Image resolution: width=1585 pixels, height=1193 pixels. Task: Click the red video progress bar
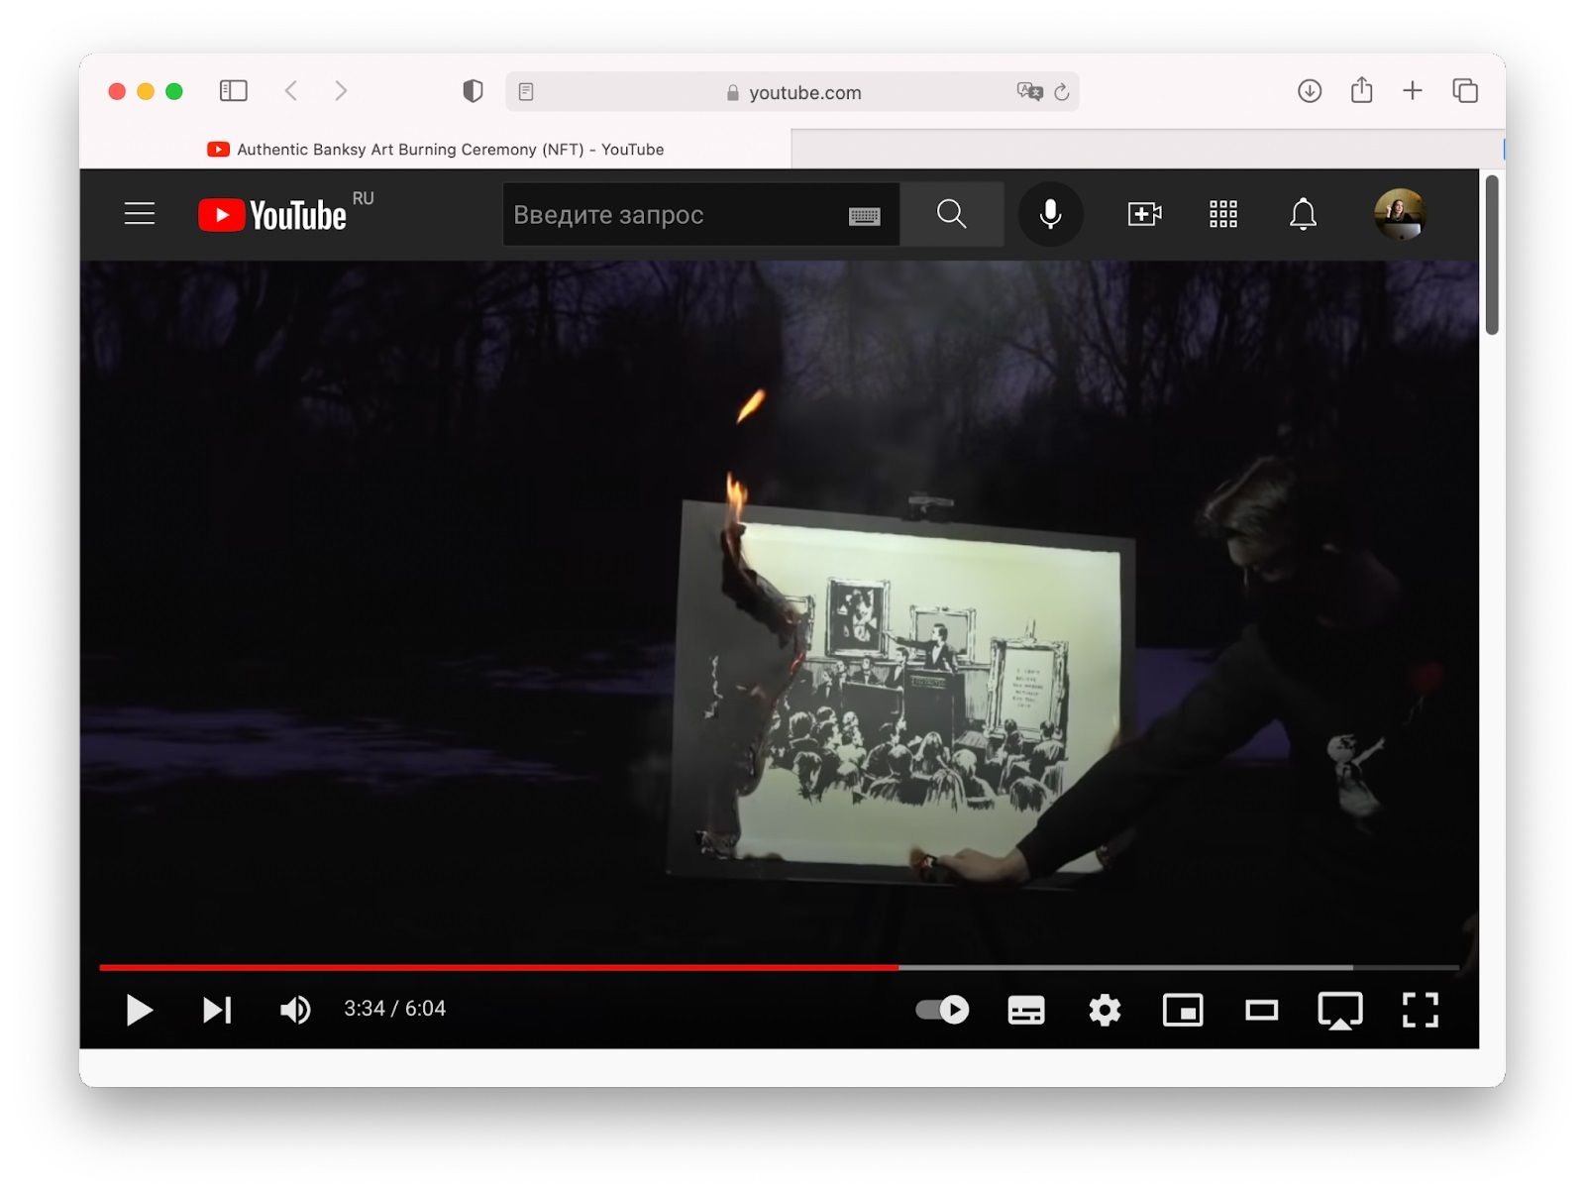498,967
